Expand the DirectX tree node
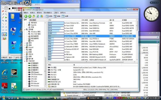The width and height of the screenshot is (161, 100). (x=25, y=47)
